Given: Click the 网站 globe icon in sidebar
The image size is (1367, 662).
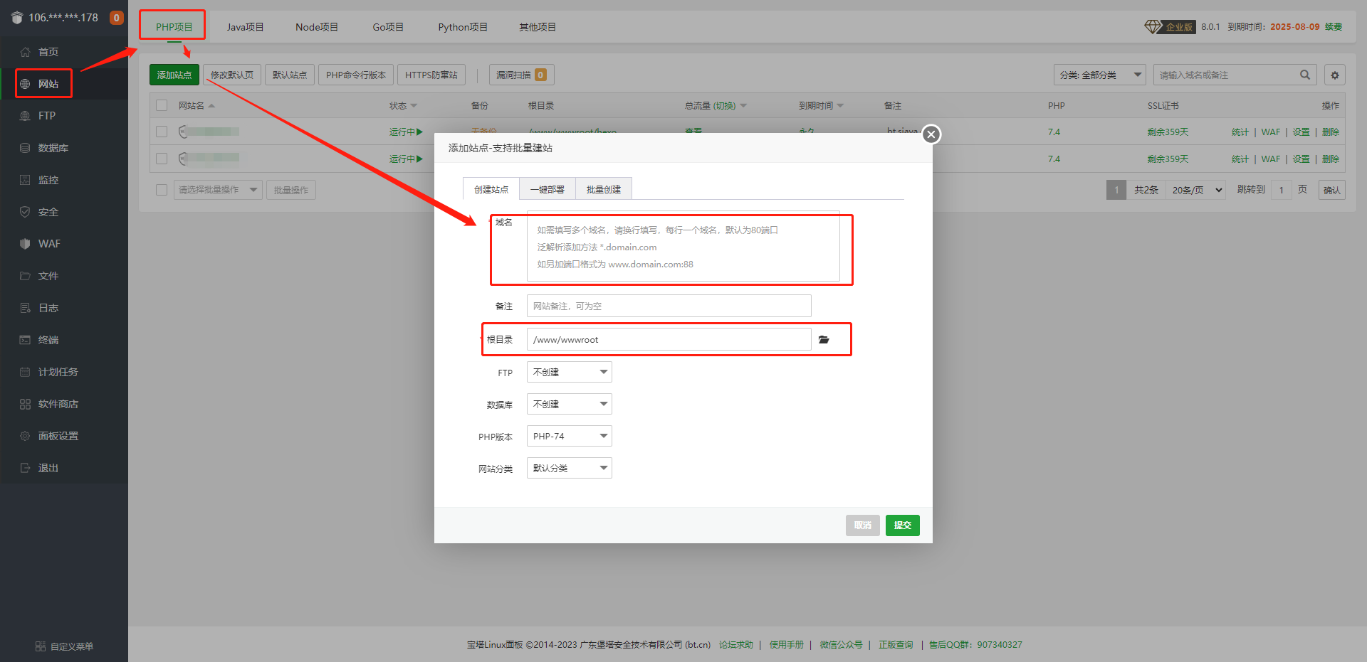Looking at the screenshot, I should click(25, 84).
